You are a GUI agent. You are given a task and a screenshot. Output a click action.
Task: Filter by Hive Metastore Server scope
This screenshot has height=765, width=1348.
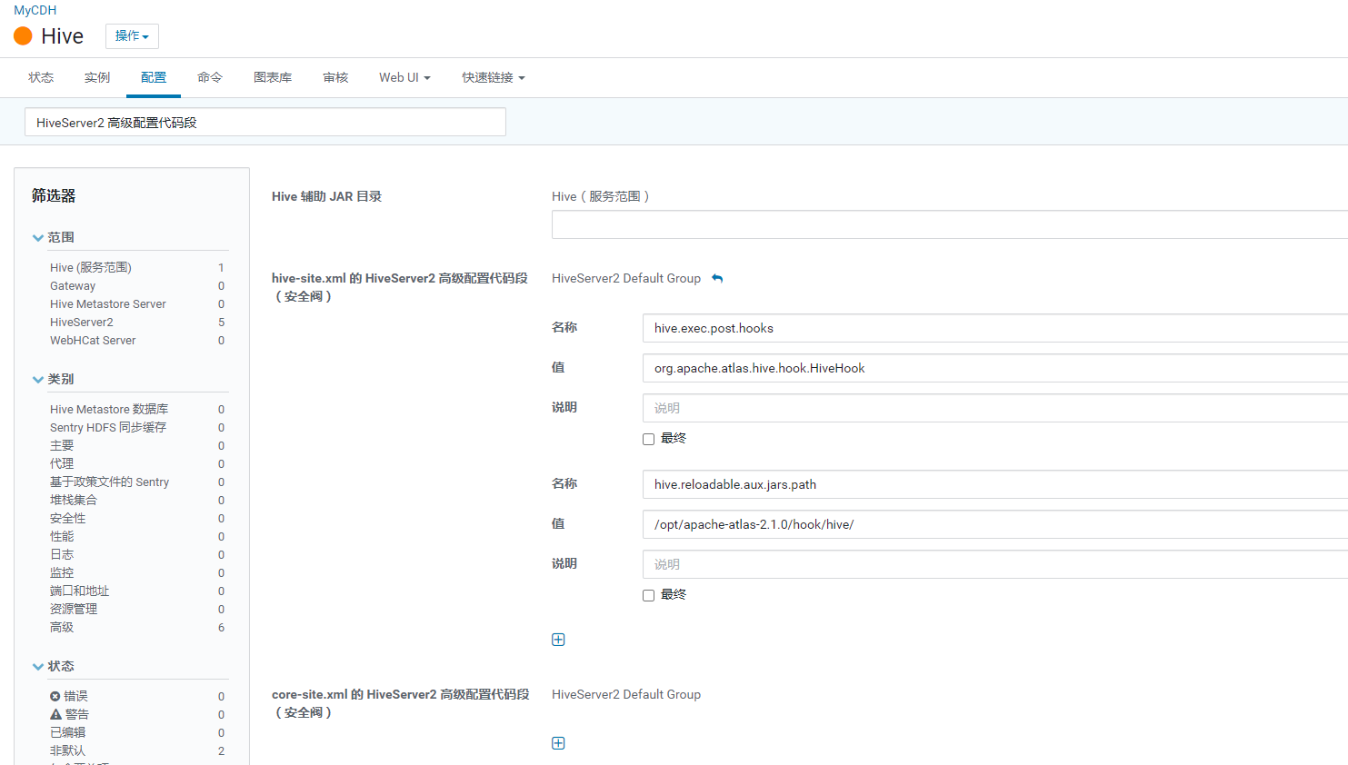pos(108,303)
